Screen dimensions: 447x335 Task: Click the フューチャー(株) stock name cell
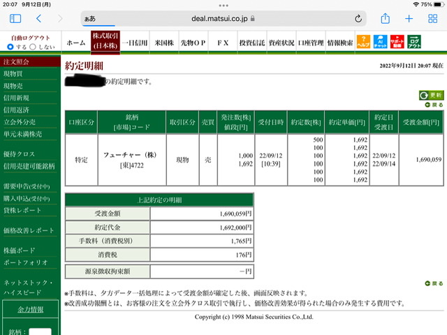click(130, 155)
